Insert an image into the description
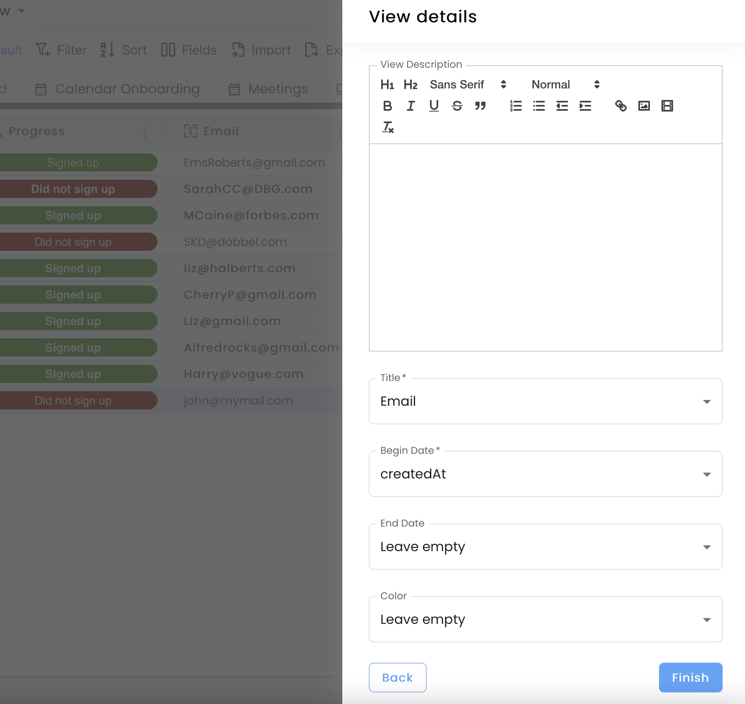This screenshot has width=745, height=704. click(x=644, y=106)
